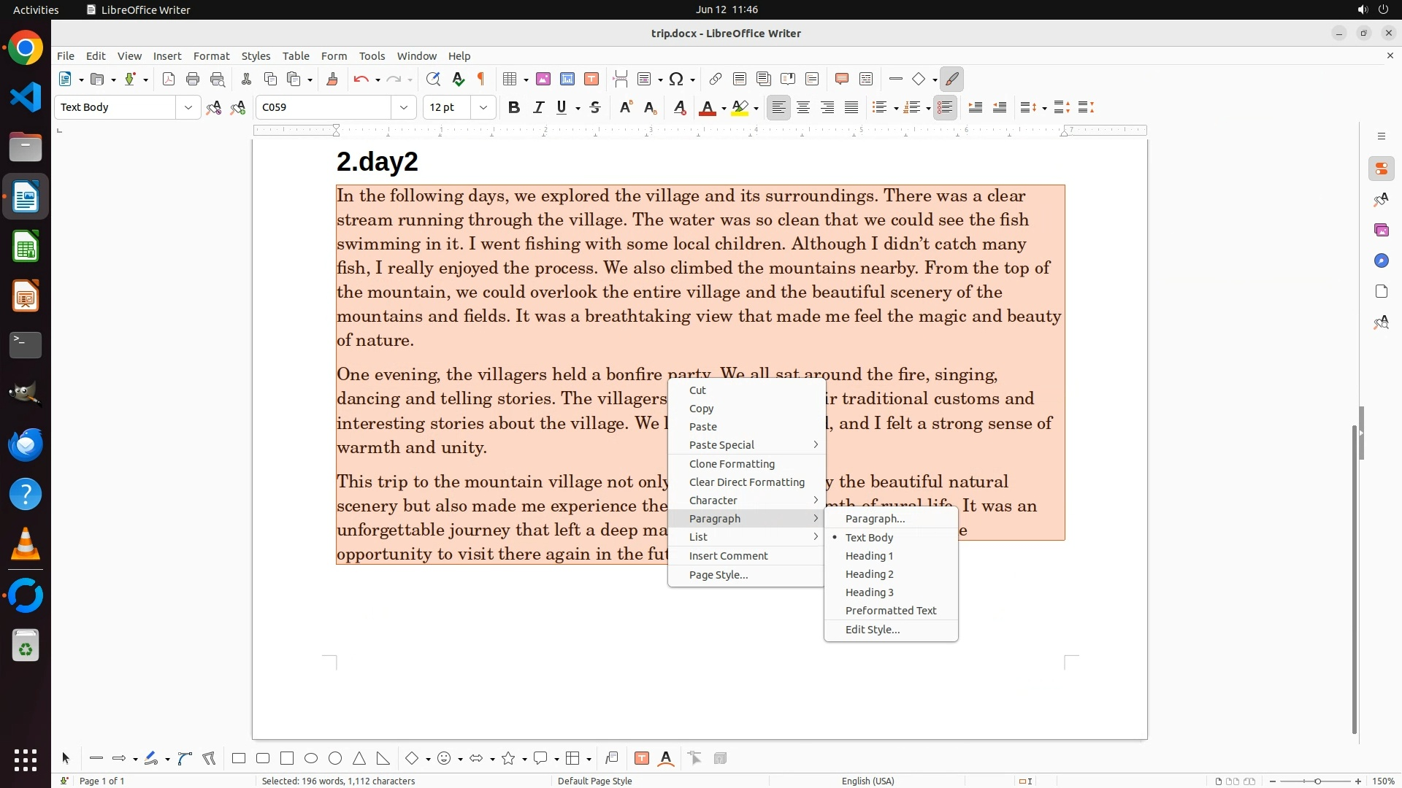Open the Format menu
The image size is (1402, 788).
click(x=211, y=55)
